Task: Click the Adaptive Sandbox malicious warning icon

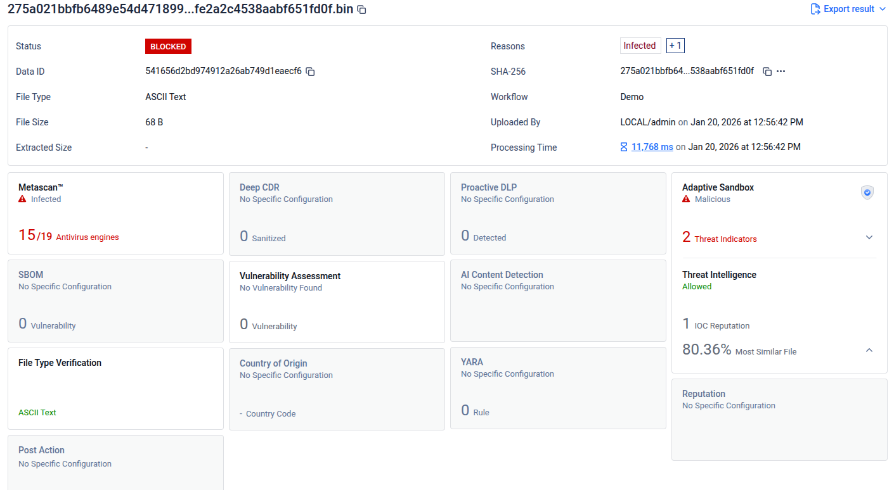Action: pyautogui.click(x=686, y=199)
